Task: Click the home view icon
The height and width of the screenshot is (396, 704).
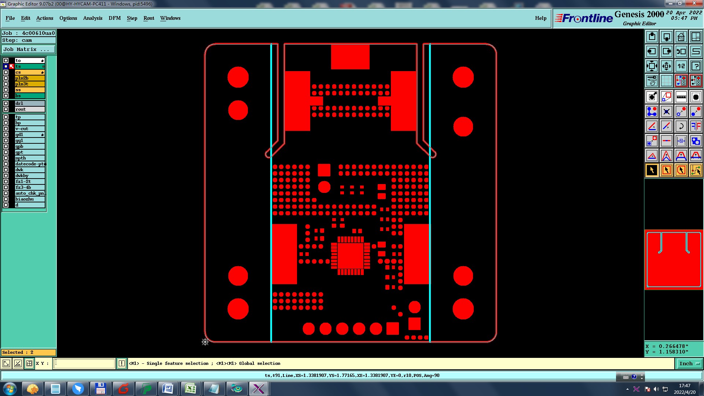Action: click(x=681, y=37)
